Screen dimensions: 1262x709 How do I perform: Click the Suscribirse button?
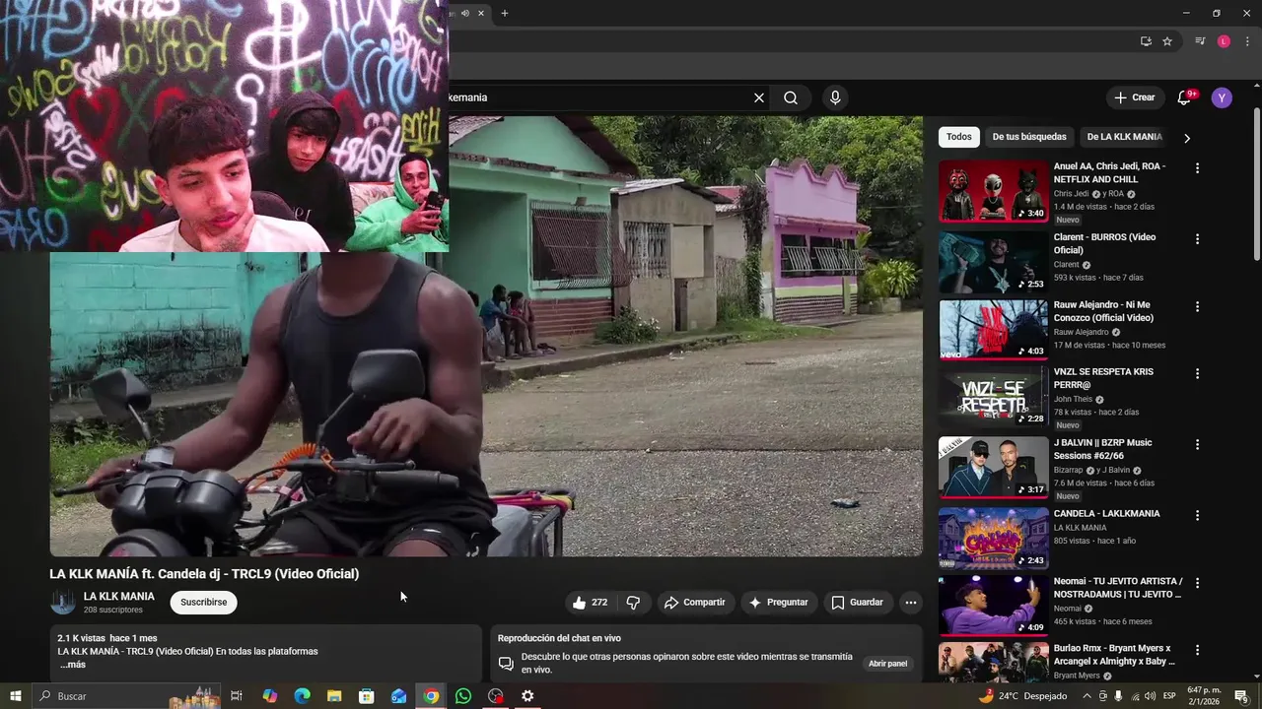tap(203, 602)
